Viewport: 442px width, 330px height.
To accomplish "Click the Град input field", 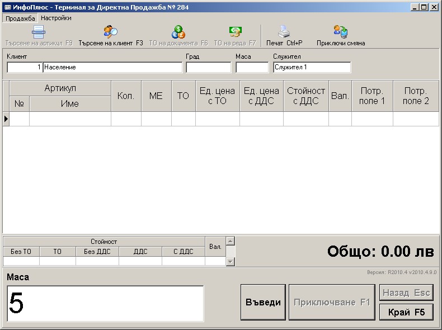I will point(209,67).
